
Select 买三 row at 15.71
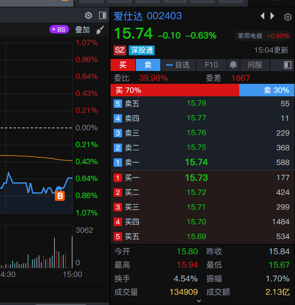202,207
